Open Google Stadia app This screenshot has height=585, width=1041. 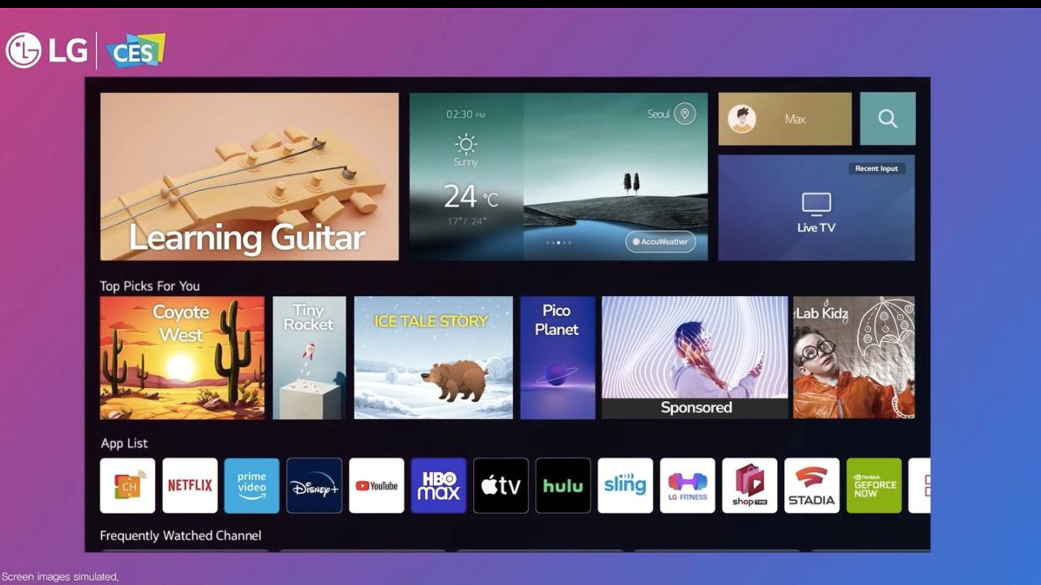coord(812,486)
